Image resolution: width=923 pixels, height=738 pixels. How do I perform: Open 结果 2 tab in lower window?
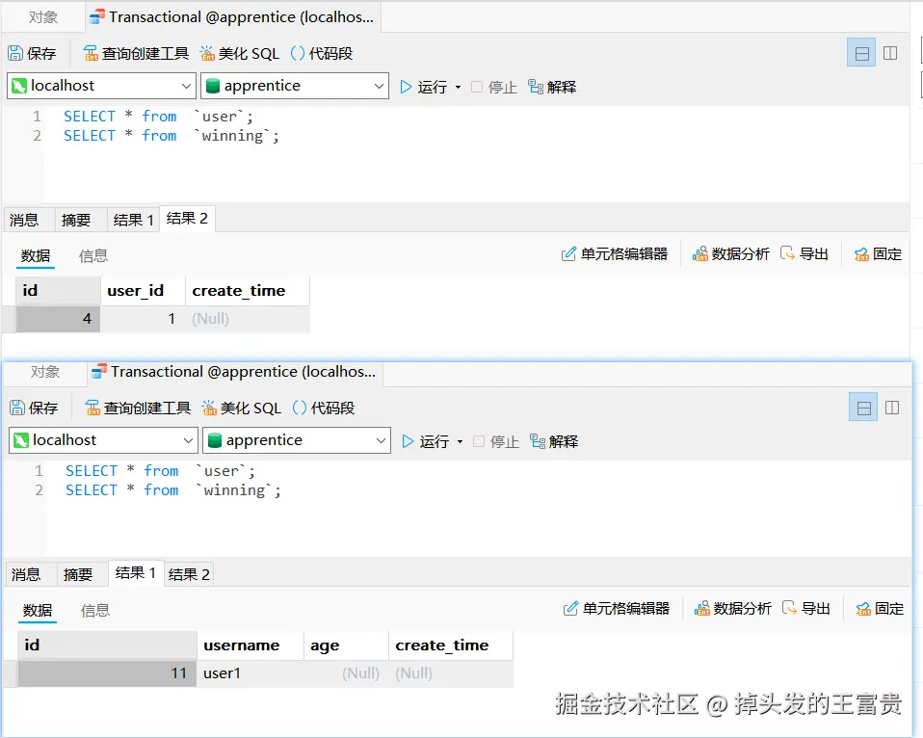click(x=189, y=574)
